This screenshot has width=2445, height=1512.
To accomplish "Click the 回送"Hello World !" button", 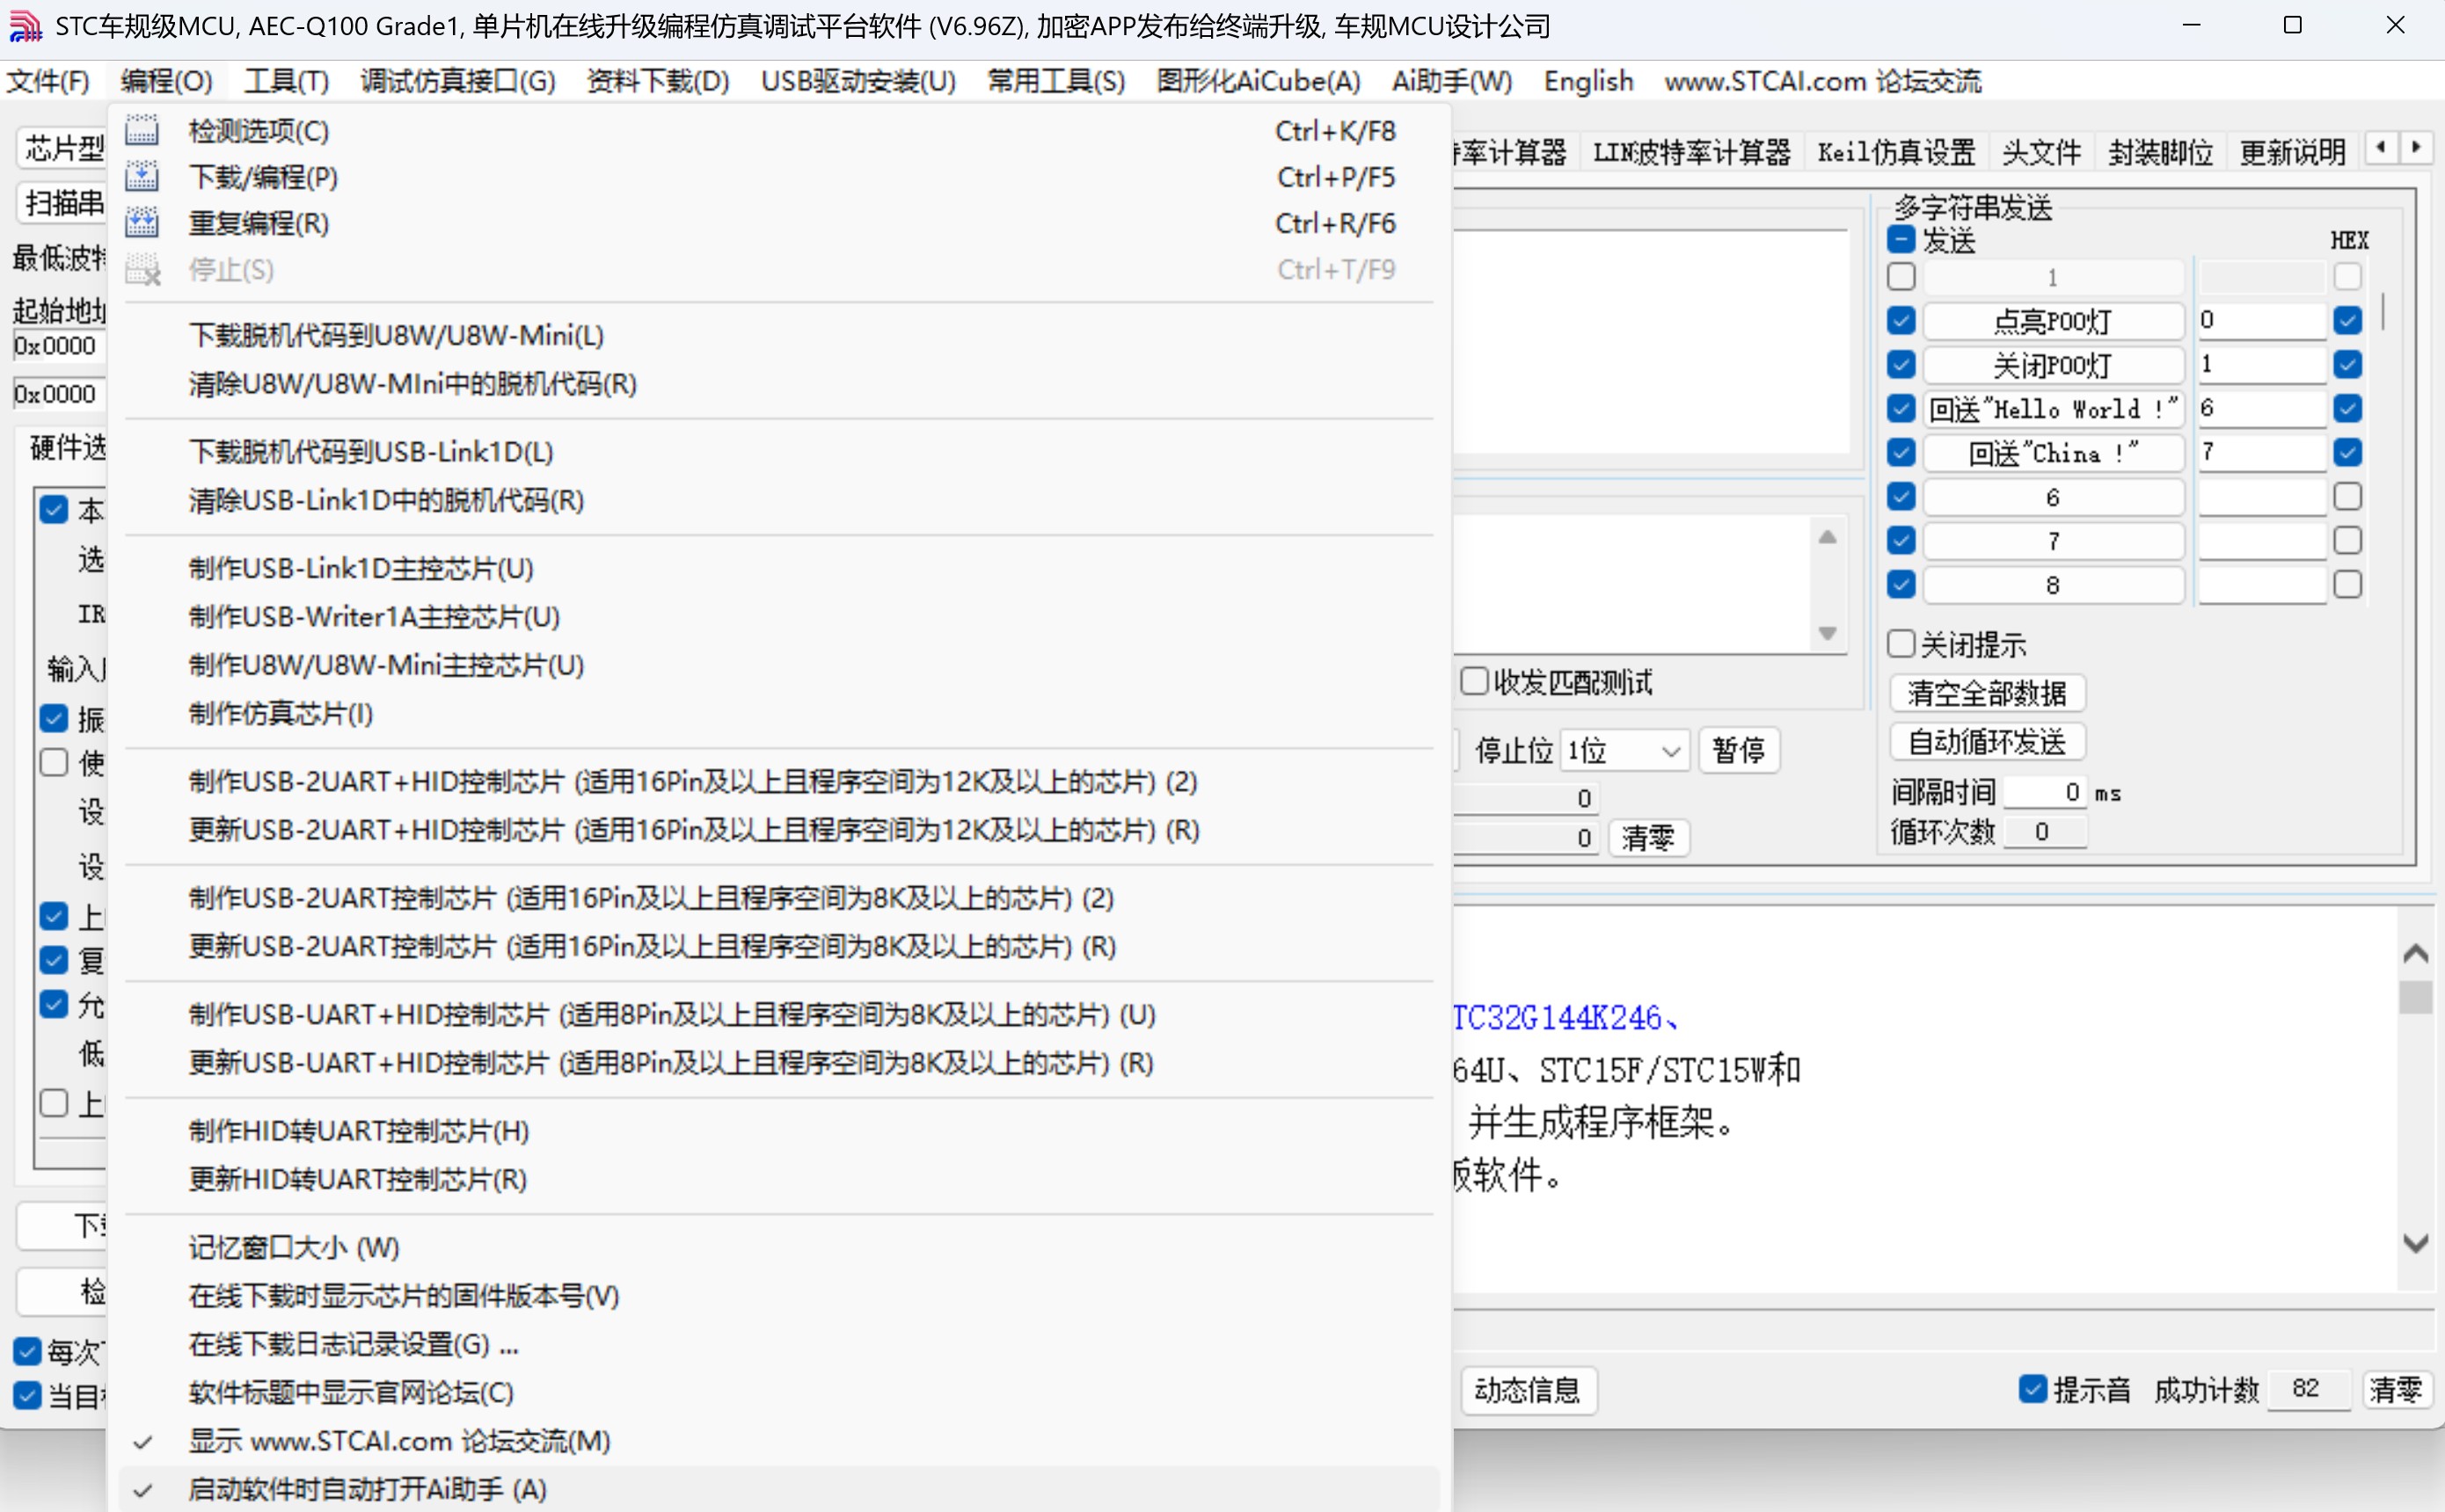I will [2053, 409].
